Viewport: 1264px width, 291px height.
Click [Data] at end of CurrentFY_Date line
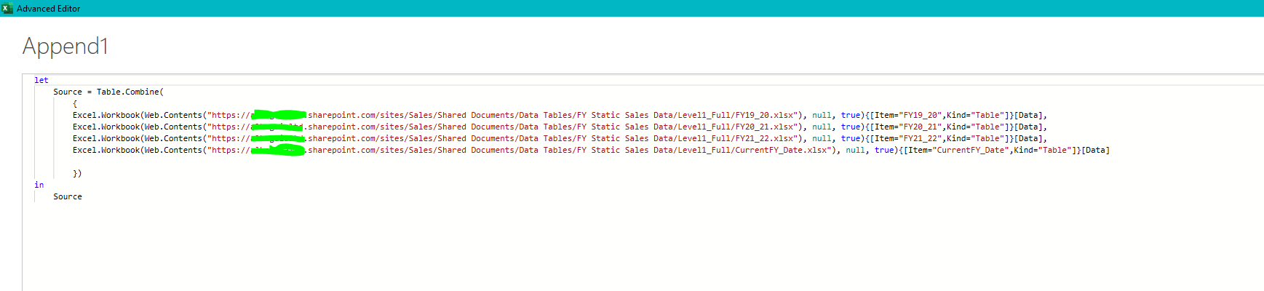coord(1096,150)
